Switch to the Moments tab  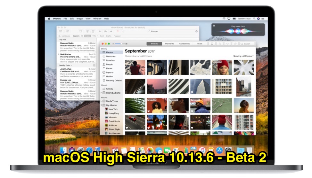(169, 44)
